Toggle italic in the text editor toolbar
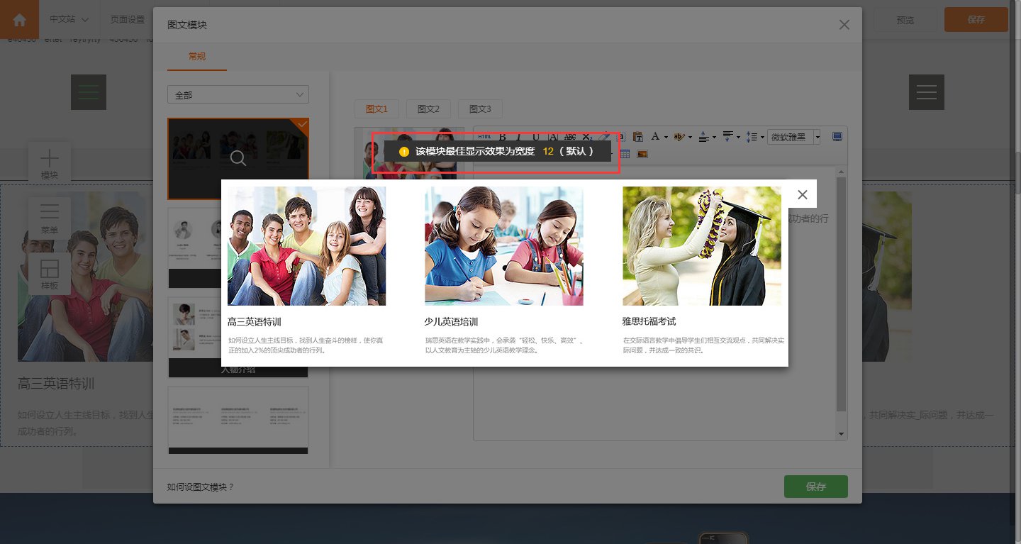Screen dimensions: 1021x544 pos(519,137)
